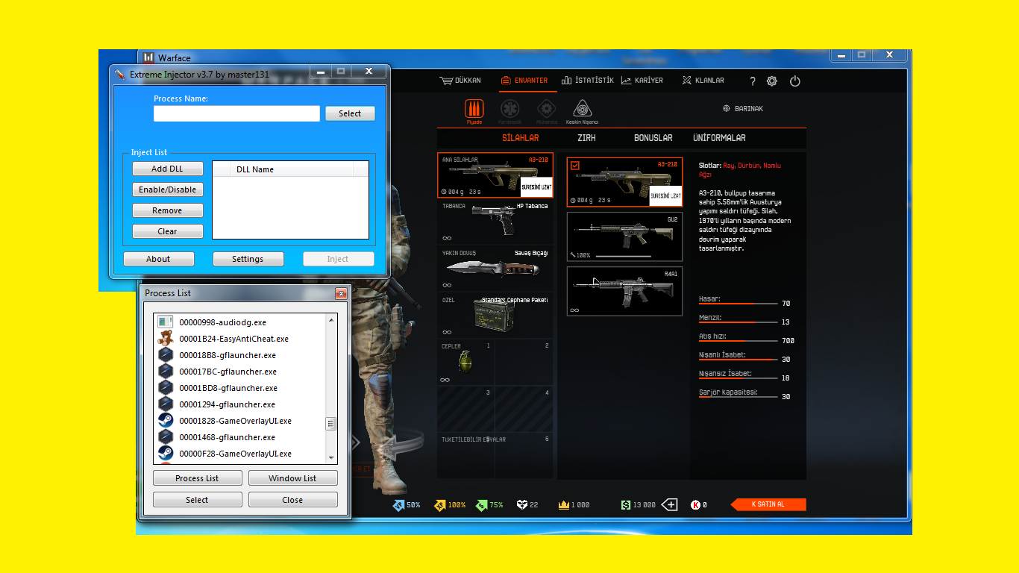
Task: Click the Warface title bar logo icon
Action: coord(148,57)
